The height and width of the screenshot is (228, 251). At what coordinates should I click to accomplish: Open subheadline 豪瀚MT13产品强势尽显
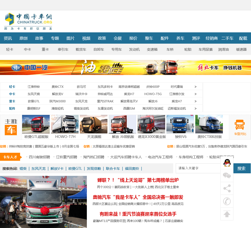(109, 221)
